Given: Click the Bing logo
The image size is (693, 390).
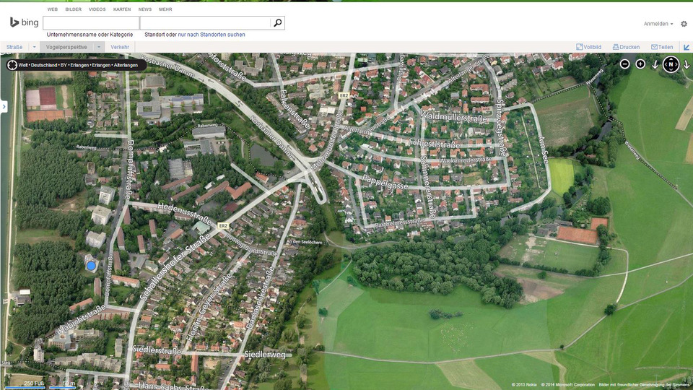Looking at the screenshot, I should pyautogui.click(x=24, y=22).
